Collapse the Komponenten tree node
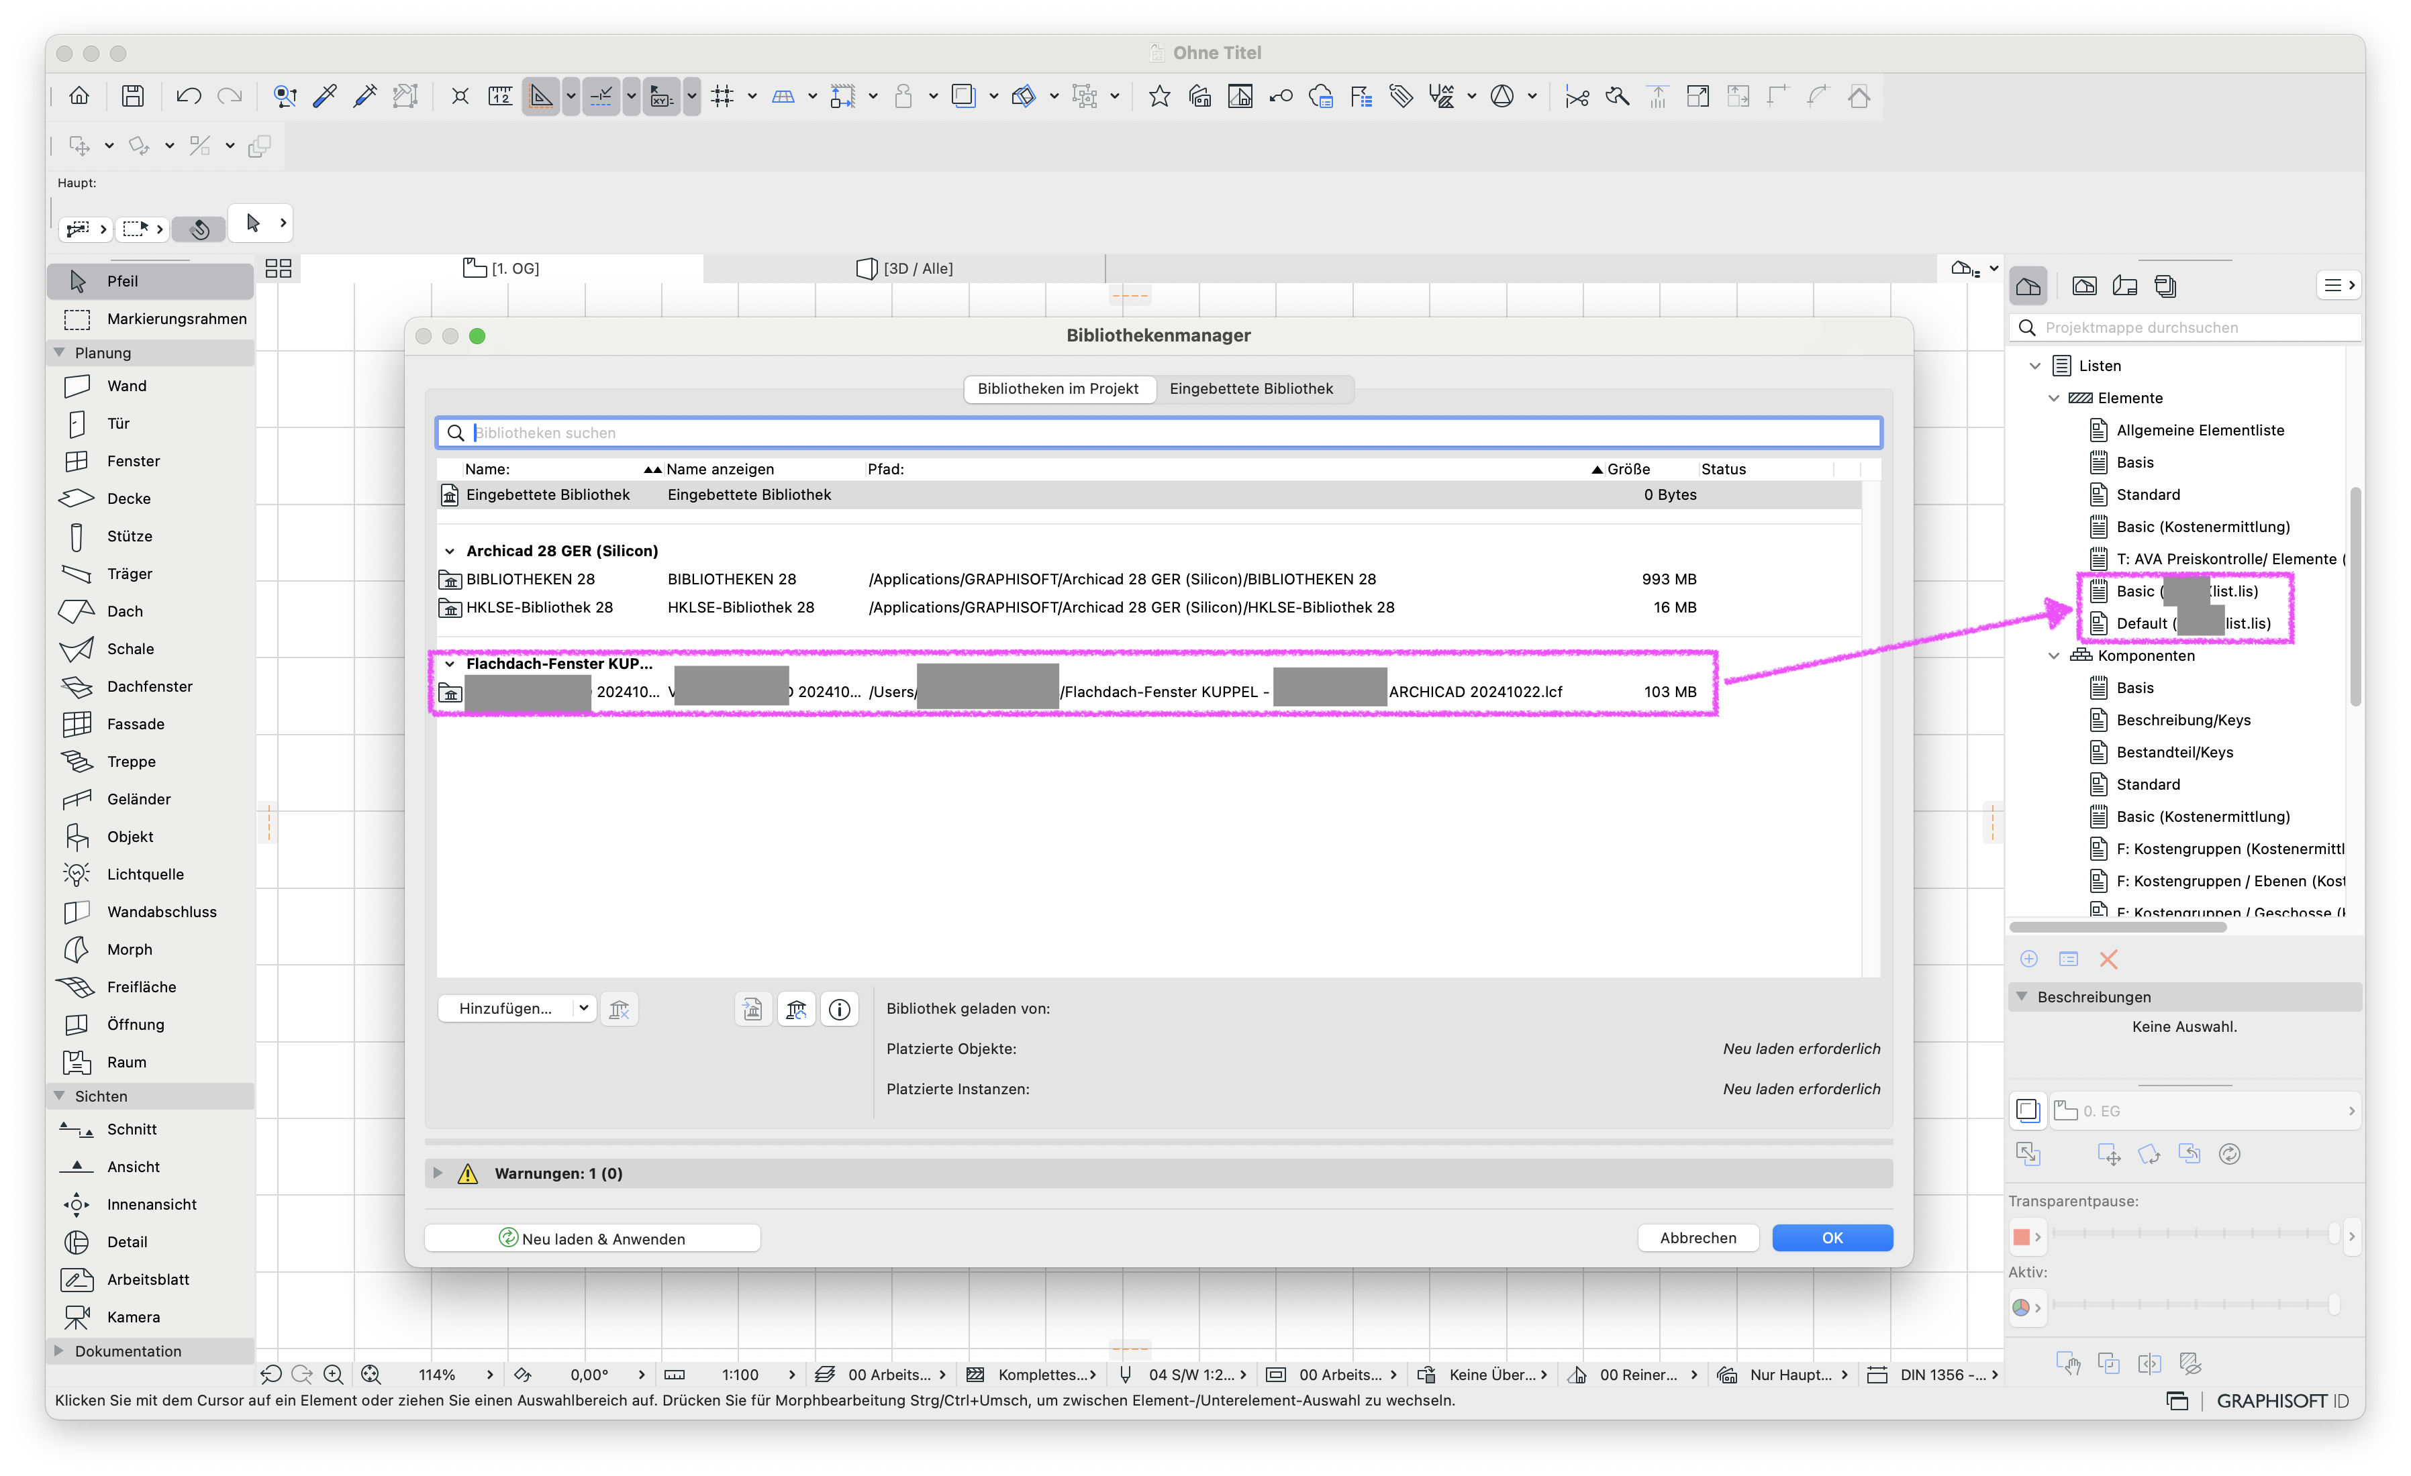Screen dimensions: 2411x1476 pos(2054,656)
